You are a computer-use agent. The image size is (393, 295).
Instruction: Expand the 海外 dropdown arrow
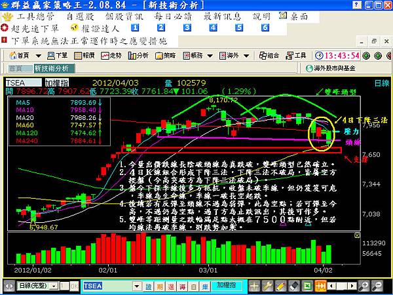(x=246, y=56)
